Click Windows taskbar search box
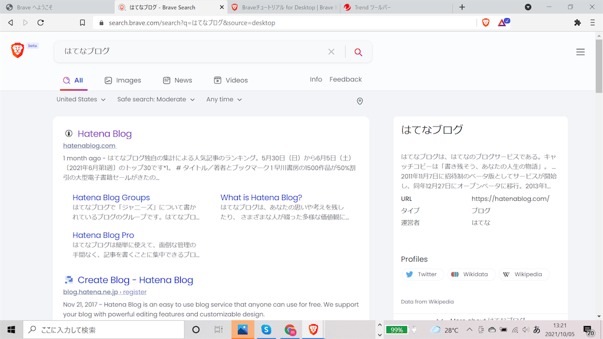603x339 pixels. (104, 330)
